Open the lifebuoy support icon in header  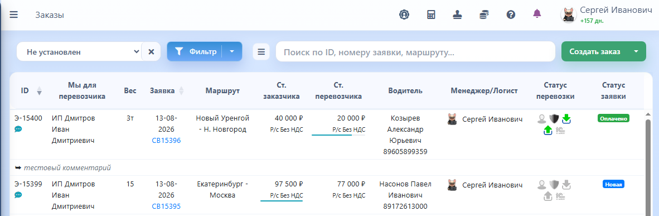pos(404,15)
